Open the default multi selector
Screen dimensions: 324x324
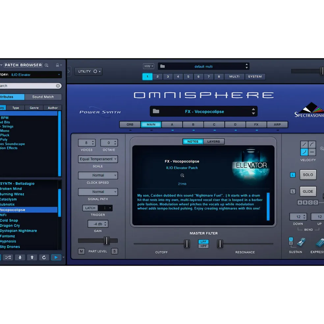click(203, 66)
